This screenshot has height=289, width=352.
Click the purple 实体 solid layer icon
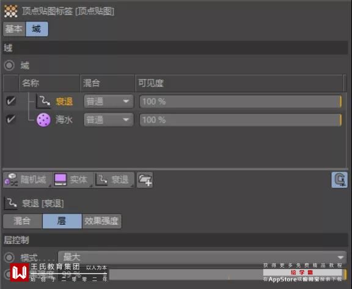61,179
